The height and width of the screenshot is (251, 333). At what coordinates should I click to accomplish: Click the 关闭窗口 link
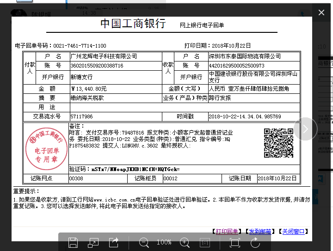pos(293,231)
